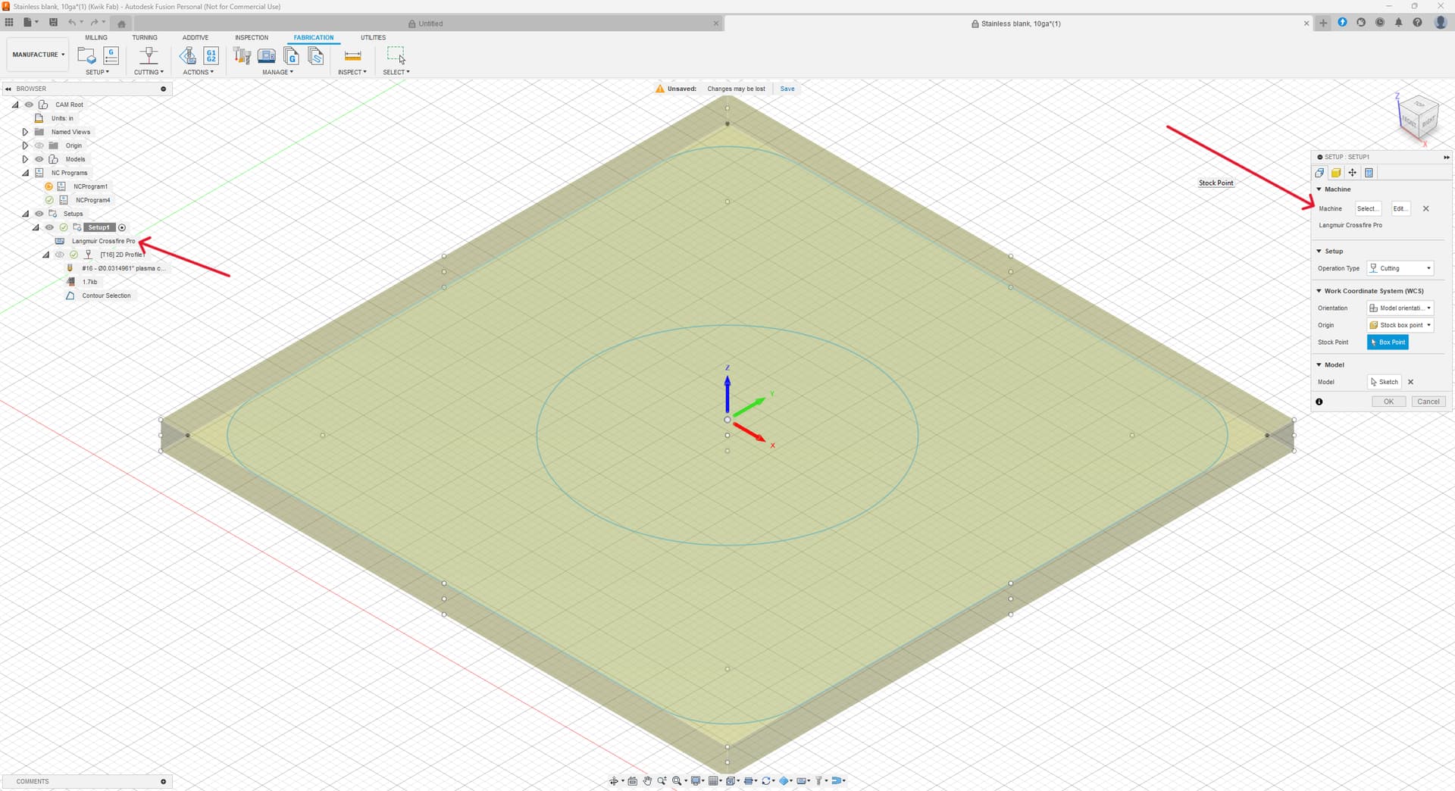Expand the Origin node
1455x791 pixels.
pyautogui.click(x=25, y=145)
